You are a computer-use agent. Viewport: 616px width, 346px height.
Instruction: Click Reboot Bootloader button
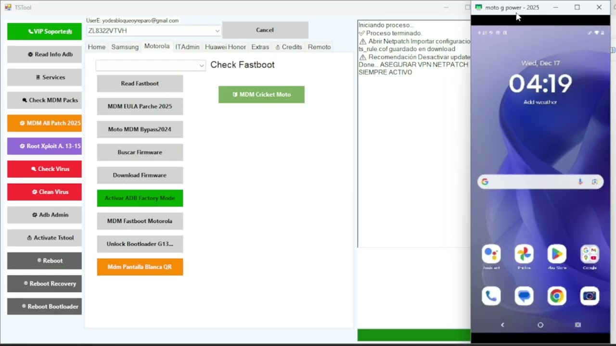[x=44, y=306]
